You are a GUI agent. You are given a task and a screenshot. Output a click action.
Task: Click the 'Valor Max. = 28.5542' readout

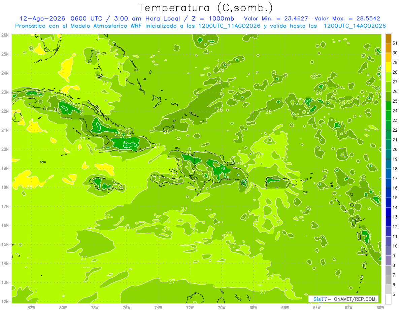pos(347,19)
